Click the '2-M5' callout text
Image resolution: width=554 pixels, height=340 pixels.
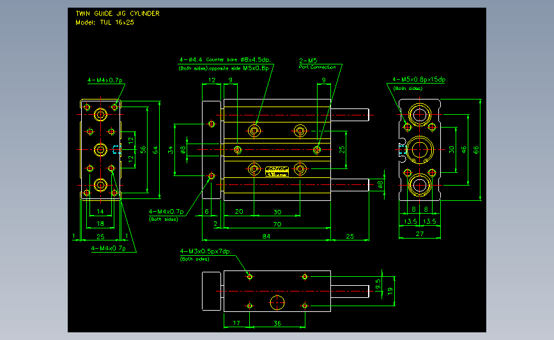click(308, 61)
